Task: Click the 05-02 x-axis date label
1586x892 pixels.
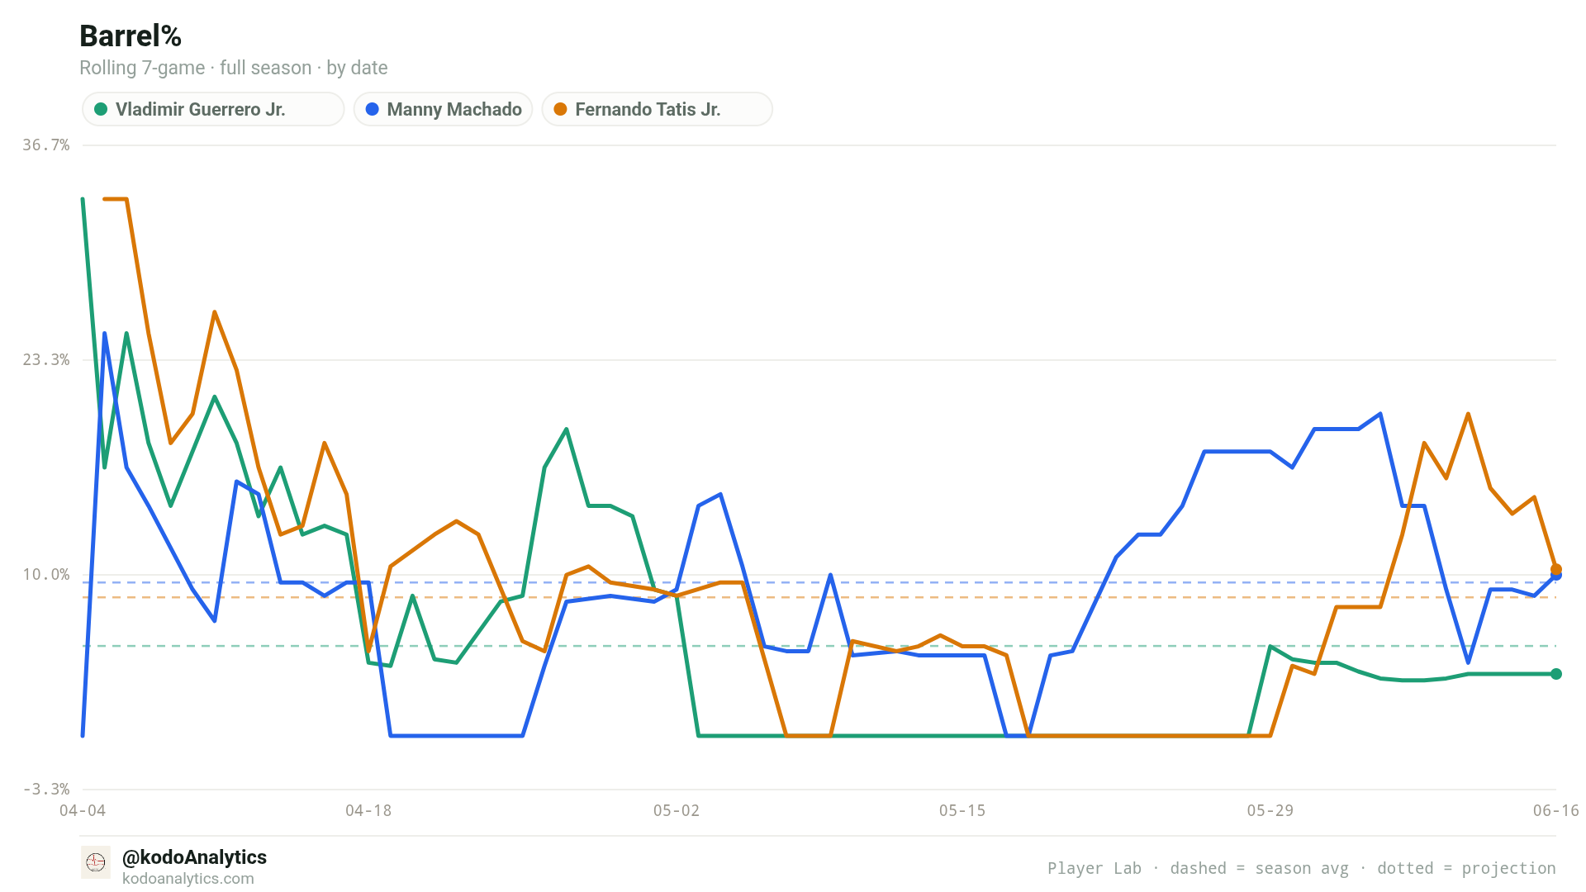Action: (x=677, y=811)
